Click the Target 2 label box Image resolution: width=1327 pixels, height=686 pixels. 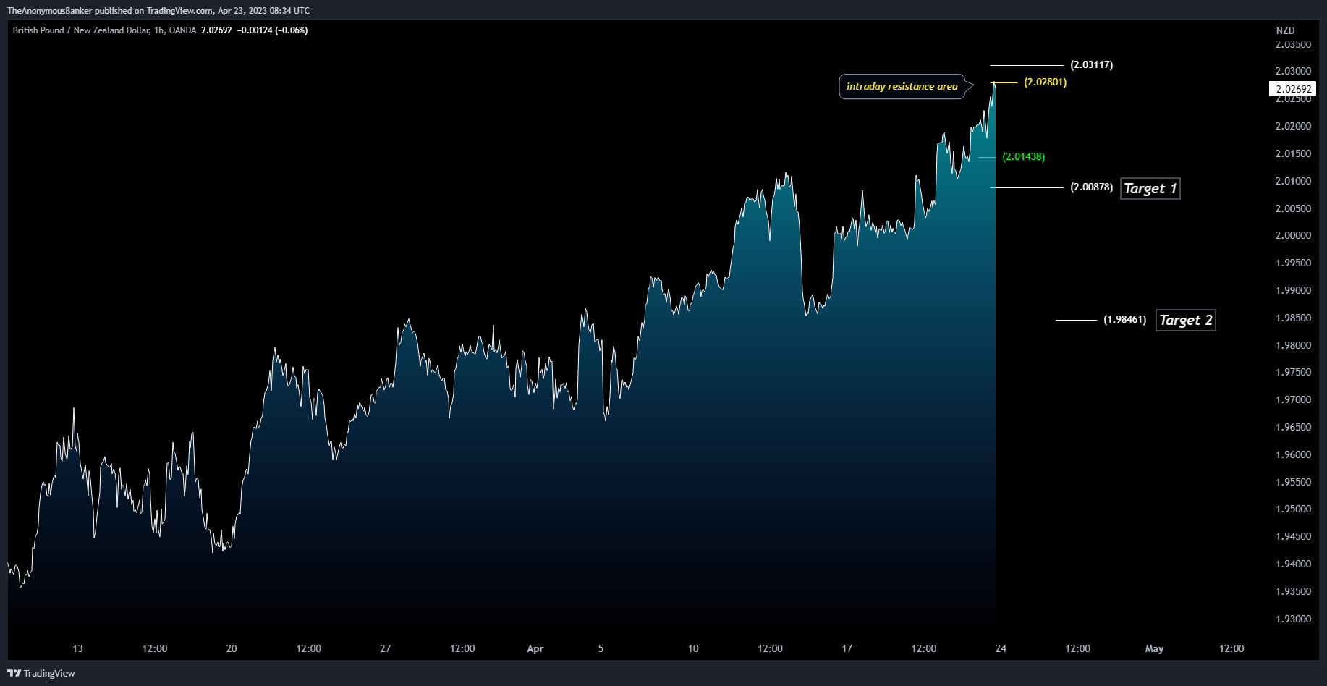pyautogui.click(x=1186, y=321)
